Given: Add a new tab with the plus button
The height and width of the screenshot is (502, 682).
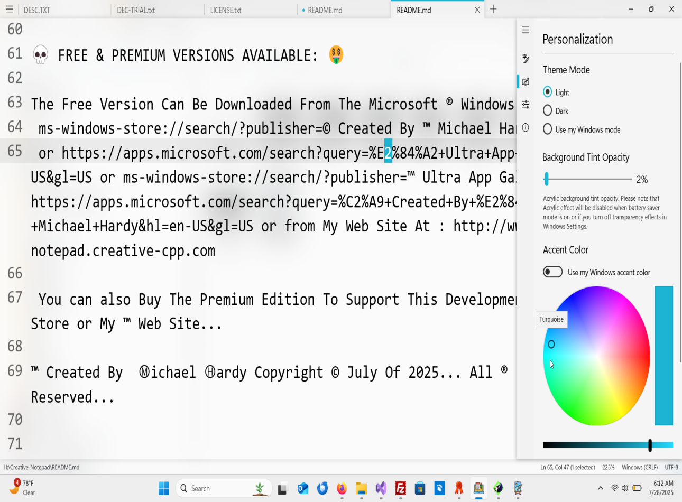Looking at the screenshot, I should 493,9.
